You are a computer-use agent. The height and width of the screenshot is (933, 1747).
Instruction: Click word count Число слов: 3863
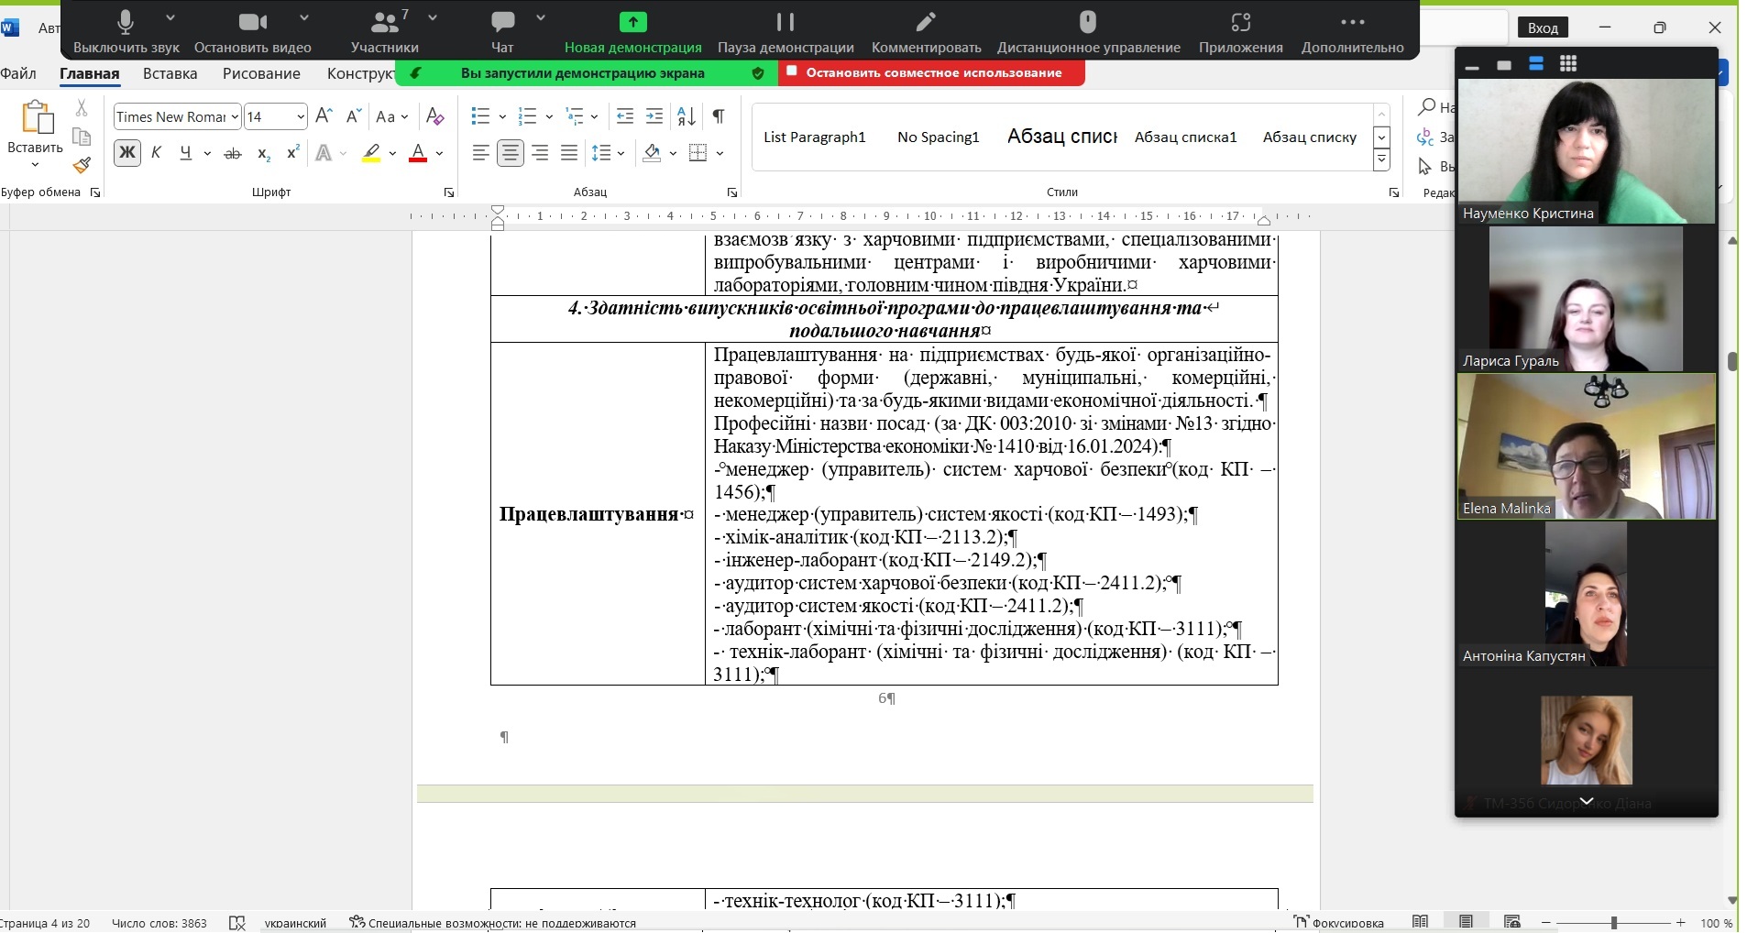click(159, 923)
